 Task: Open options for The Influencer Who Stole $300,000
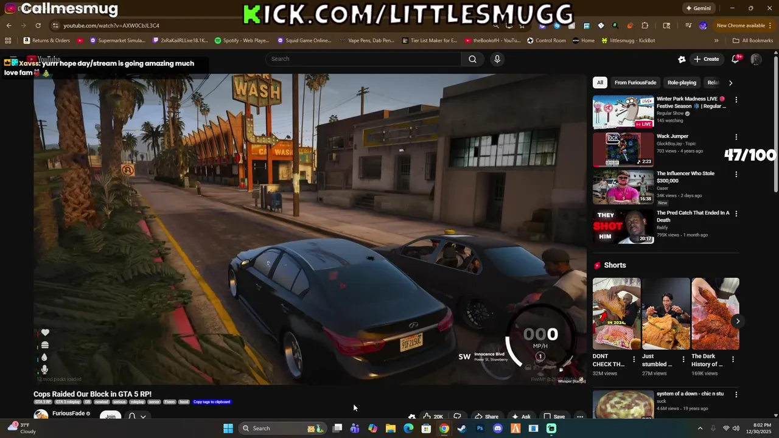[736, 175]
